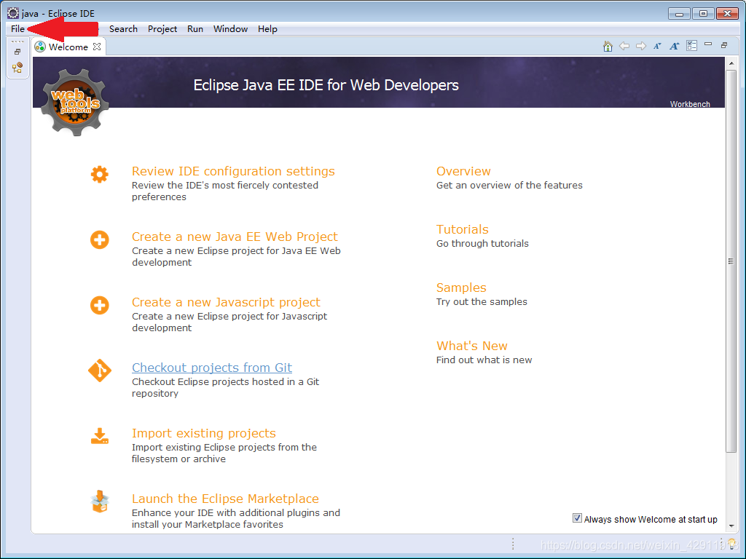Open Create a new Java EE Web Project
The image size is (746, 559).
pos(235,237)
